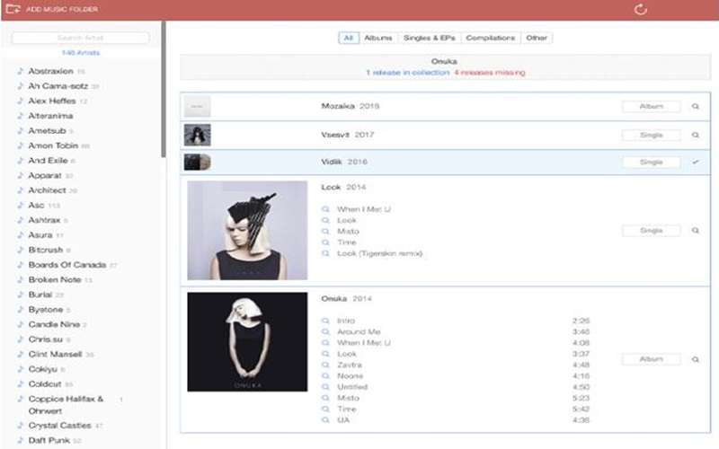Click the Mozaika 2018 release title
The image size is (719, 449).
[351, 106]
